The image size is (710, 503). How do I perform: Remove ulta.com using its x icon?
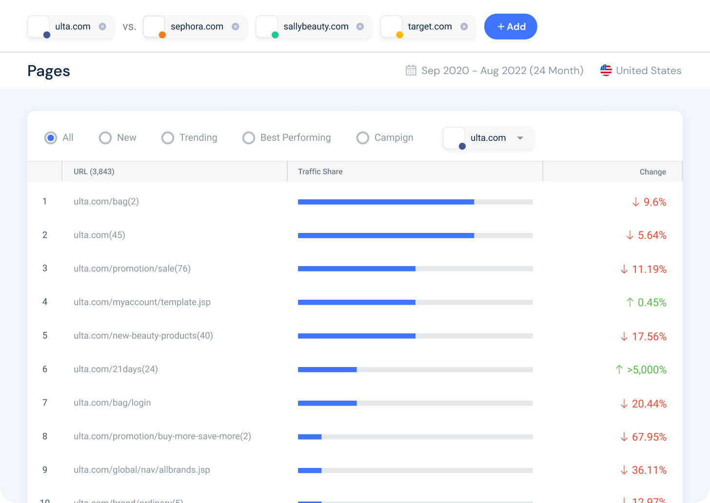[102, 27]
